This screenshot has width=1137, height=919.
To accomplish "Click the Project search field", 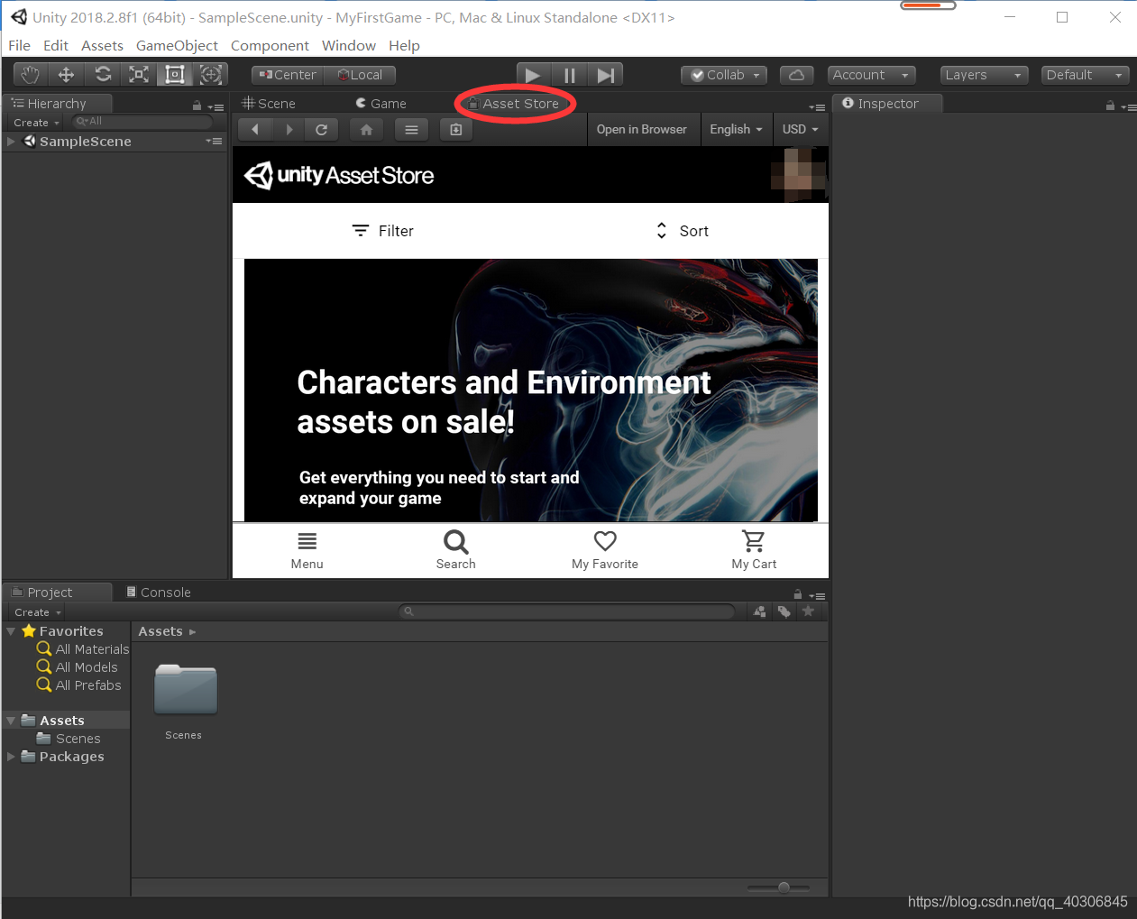I will [x=567, y=611].
